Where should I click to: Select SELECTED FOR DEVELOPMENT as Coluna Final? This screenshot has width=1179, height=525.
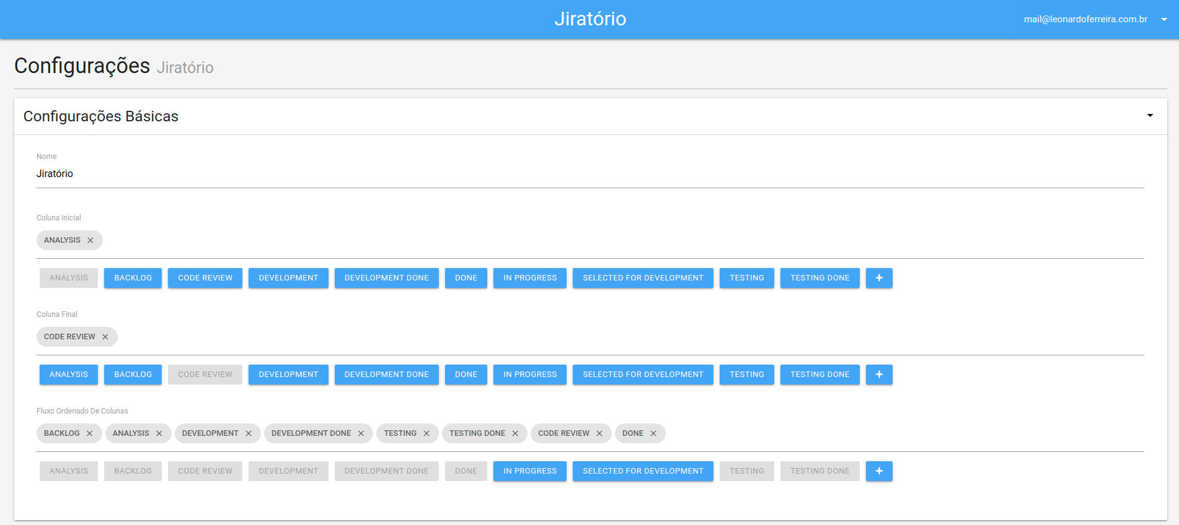click(x=643, y=375)
